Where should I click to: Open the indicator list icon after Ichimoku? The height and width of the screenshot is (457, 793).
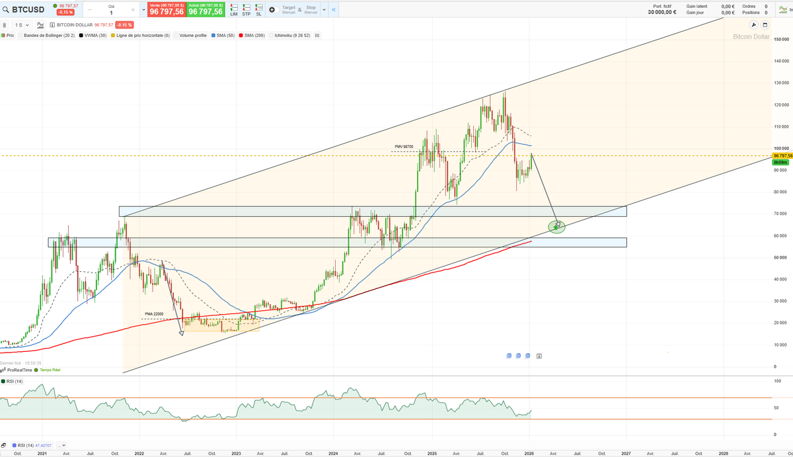318,35
